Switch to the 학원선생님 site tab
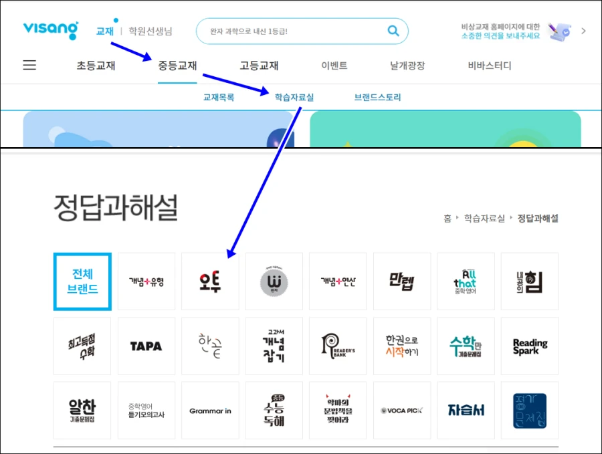This screenshot has width=602, height=454. click(150, 31)
